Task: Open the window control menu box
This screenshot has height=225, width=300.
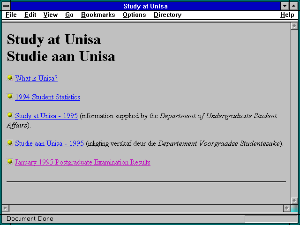Action: point(6,6)
